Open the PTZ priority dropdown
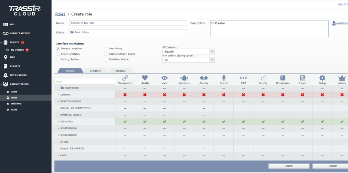The height and width of the screenshot is (173, 348). point(188,51)
